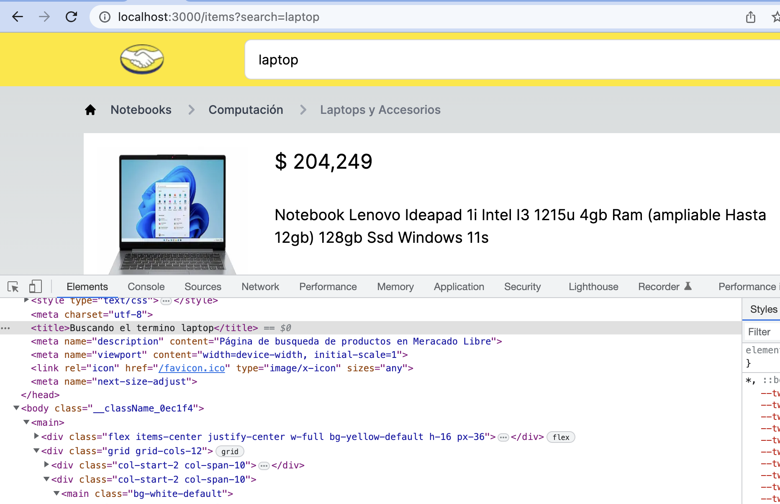Viewport: 780px width, 504px height.
Task: Focus the Styles Filter input
Action: point(762,332)
